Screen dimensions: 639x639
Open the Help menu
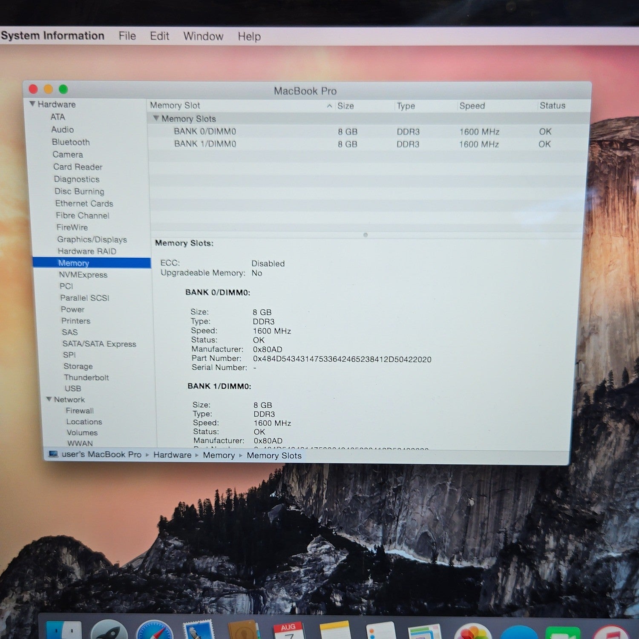coord(249,37)
